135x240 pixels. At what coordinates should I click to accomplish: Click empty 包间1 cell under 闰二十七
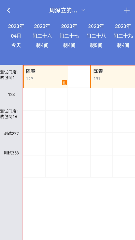79,77
